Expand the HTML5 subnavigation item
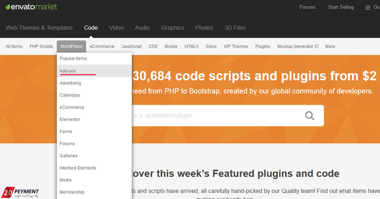Screen dimensions: 380x199 pyautogui.click(x=191, y=46)
